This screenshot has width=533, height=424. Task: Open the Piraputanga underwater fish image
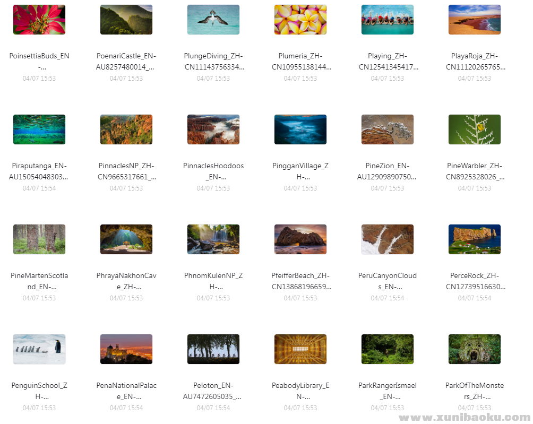pos(39,129)
